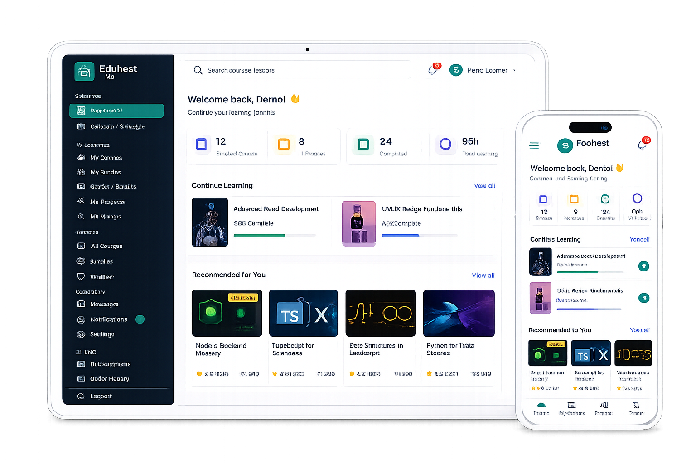Select the first tab icon in the phone's bottom bar
The height and width of the screenshot is (464, 696).
(541, 406)
